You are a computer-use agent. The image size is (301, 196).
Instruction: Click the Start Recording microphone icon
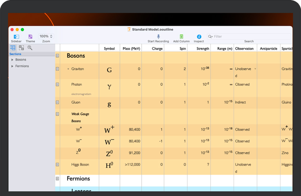[x=158, y=37]
